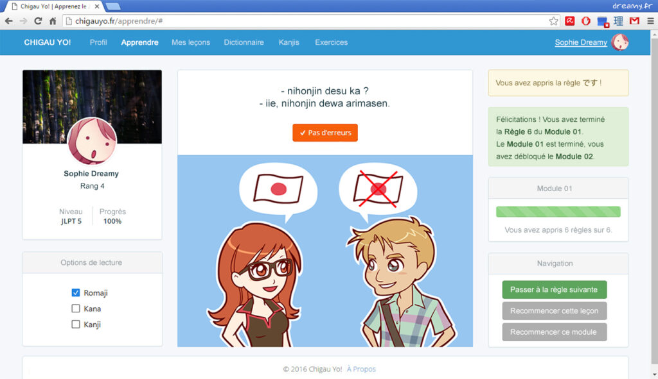Bookmark this page with the star icon
Screen dimensions: 658x379
coord(553,21)
